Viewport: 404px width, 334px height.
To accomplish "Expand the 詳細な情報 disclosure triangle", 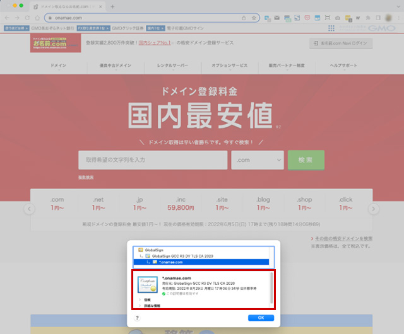I will 140,306.
